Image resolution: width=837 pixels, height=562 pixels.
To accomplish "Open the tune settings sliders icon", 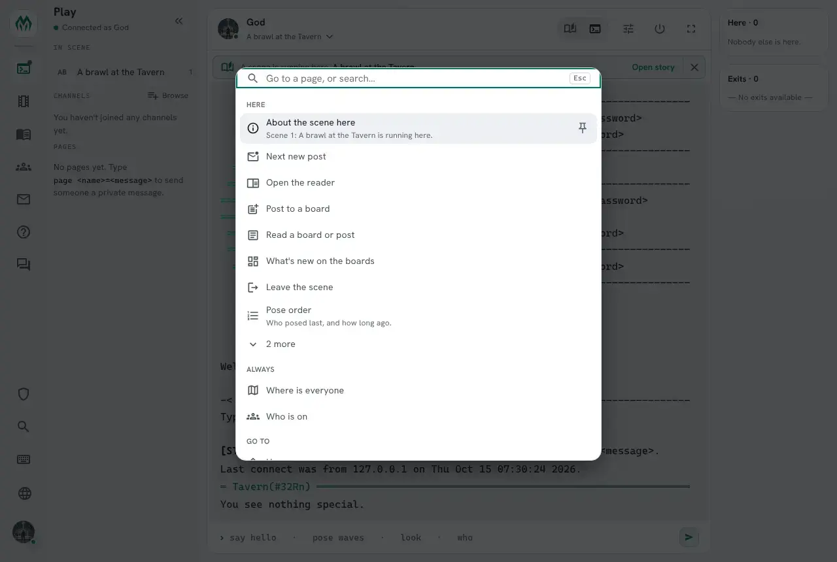I will [x=628, y=29].
